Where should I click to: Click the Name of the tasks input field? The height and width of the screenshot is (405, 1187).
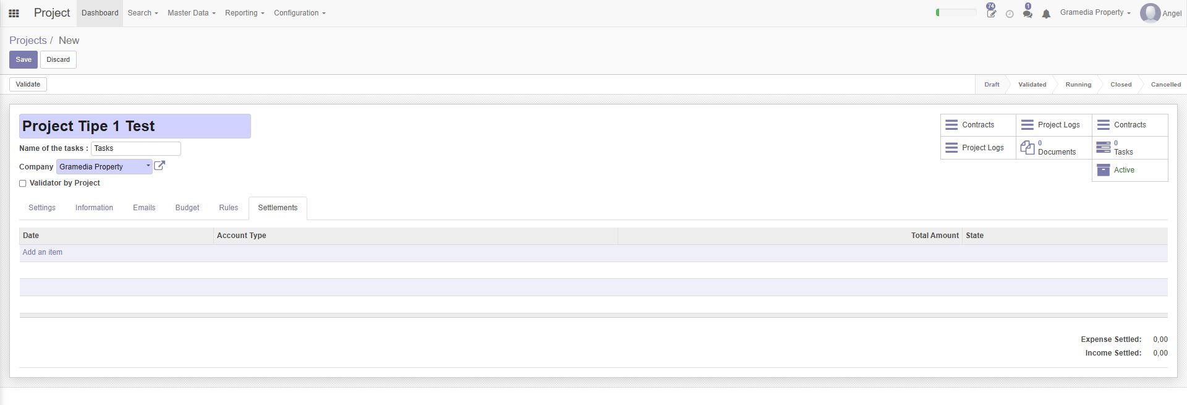[136, 148]
